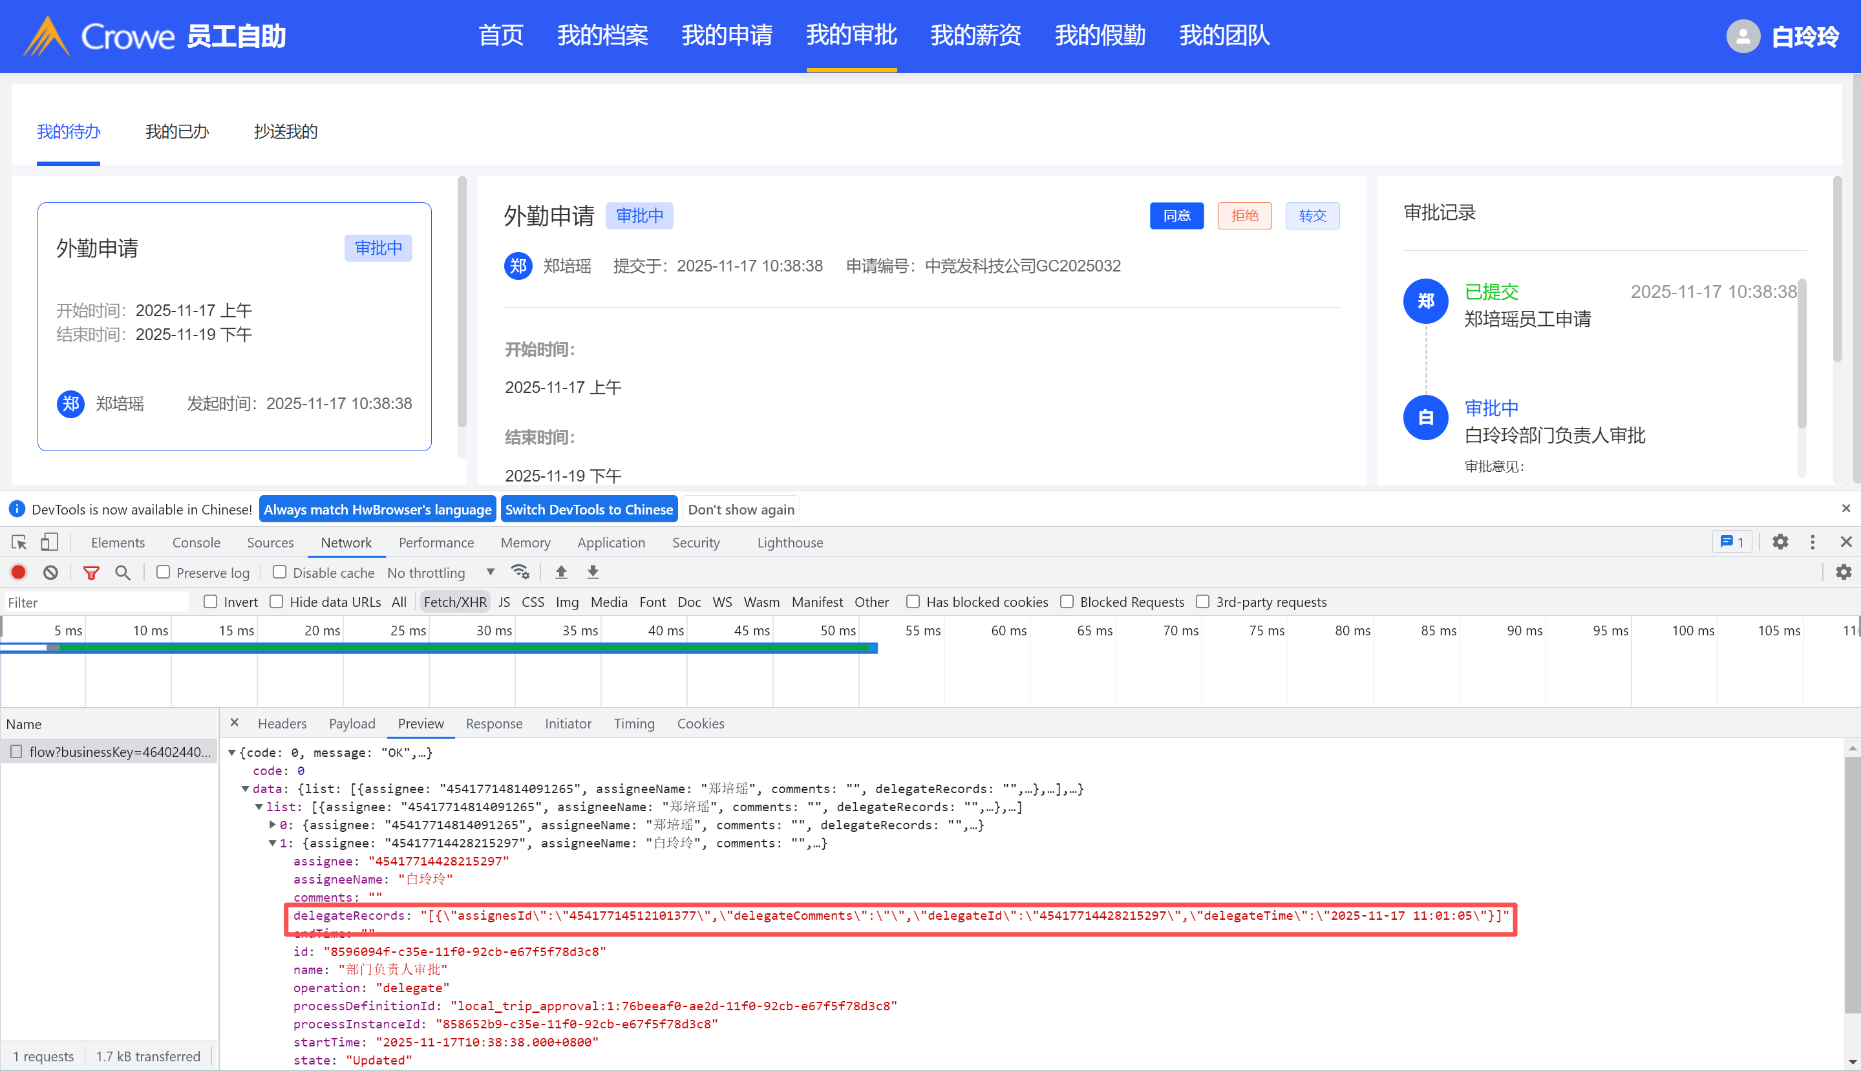
Task: Expand list item 0 in preview
Action: pyautogui.click(x=273, y=825)
